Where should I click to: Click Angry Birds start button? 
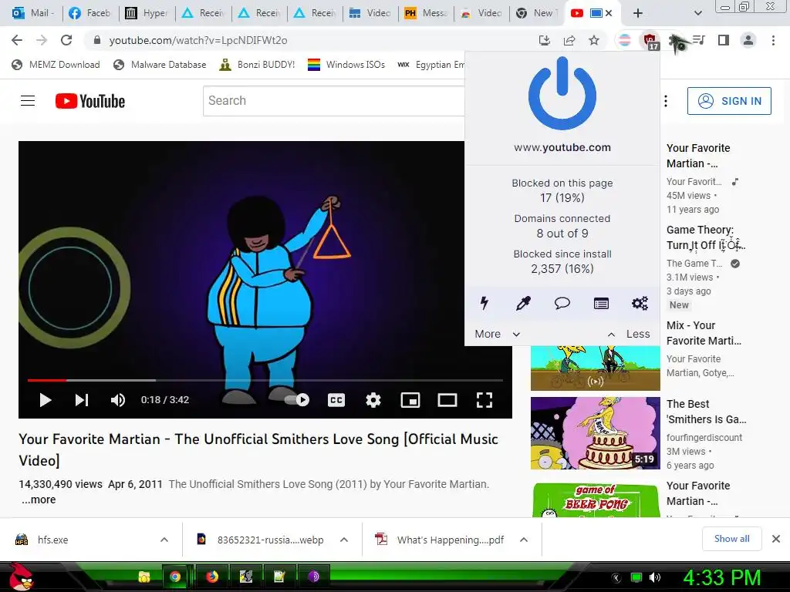click(21, 576)
